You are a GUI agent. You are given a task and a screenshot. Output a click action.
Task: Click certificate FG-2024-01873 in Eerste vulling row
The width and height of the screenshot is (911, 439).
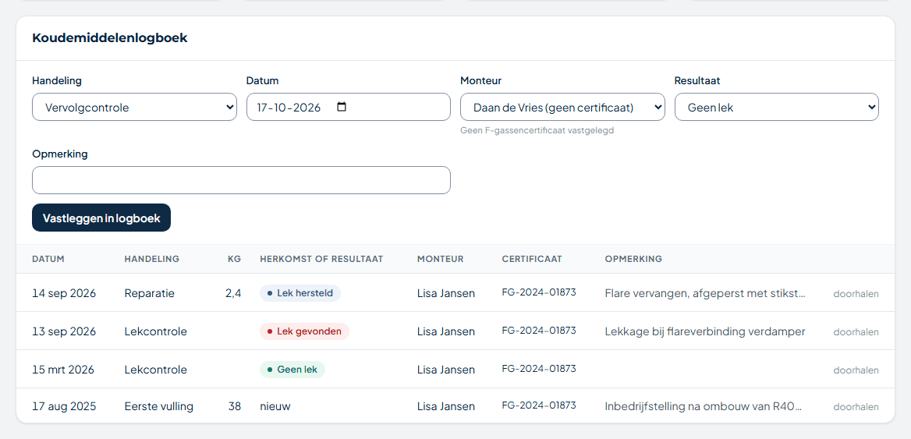pos(539,405)
